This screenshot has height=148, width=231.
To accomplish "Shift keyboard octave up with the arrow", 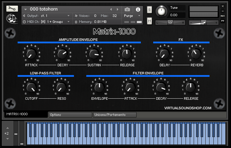I will [x=7, y=127].
